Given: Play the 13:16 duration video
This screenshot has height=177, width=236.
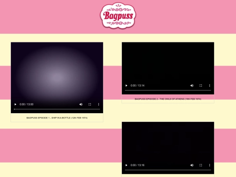Looking at the screenshot, I should (x=126, y=165).
